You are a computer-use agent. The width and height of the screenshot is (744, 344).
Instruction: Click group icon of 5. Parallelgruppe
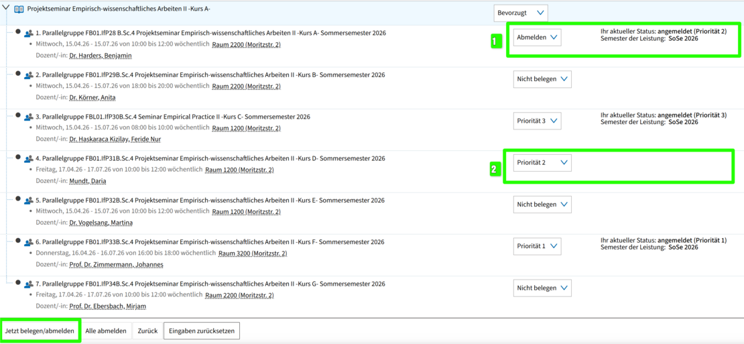(x=29, y=200)
